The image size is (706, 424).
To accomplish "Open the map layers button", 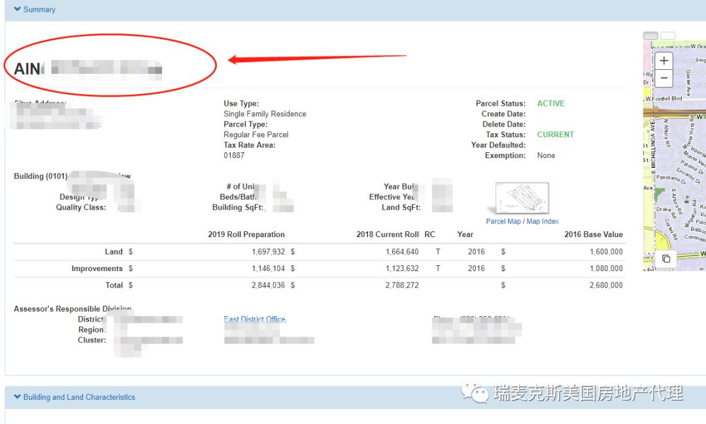I will pos(666,258).
